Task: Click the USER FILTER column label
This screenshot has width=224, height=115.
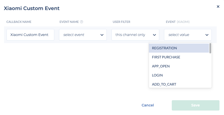Action: pyautogui.click(x=122, y=22)
